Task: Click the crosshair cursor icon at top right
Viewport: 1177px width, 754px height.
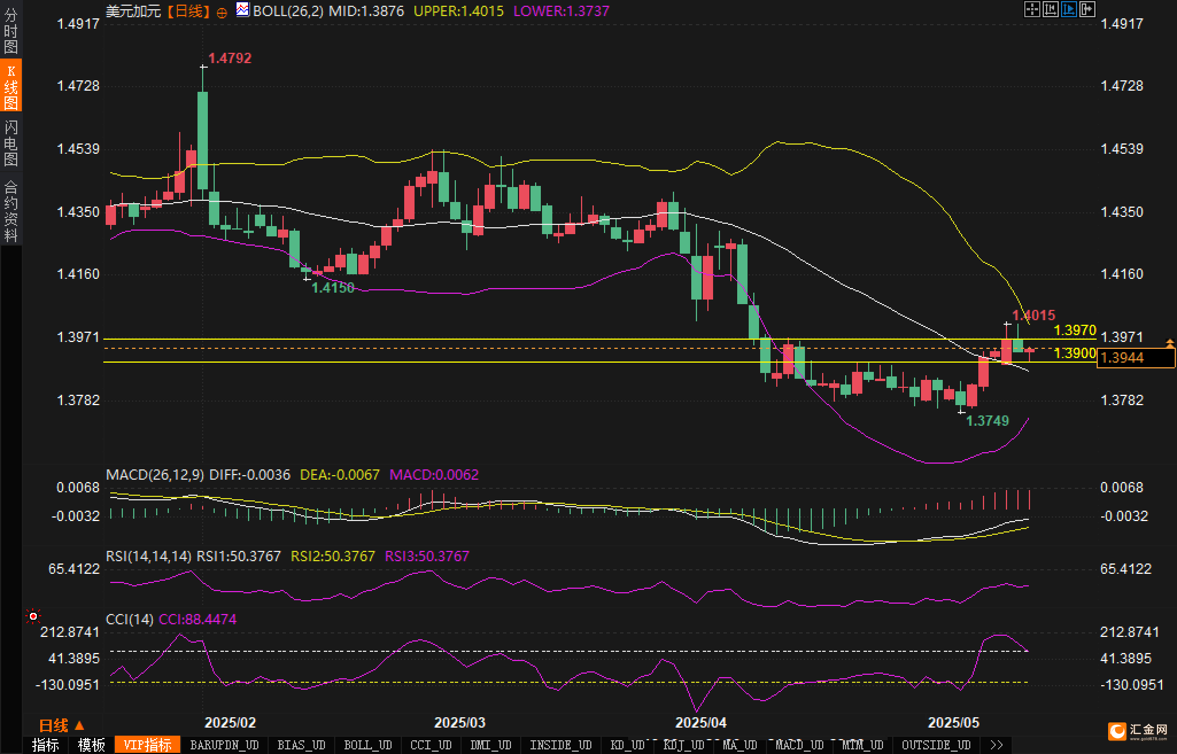Action: (x=1032, y=9)
